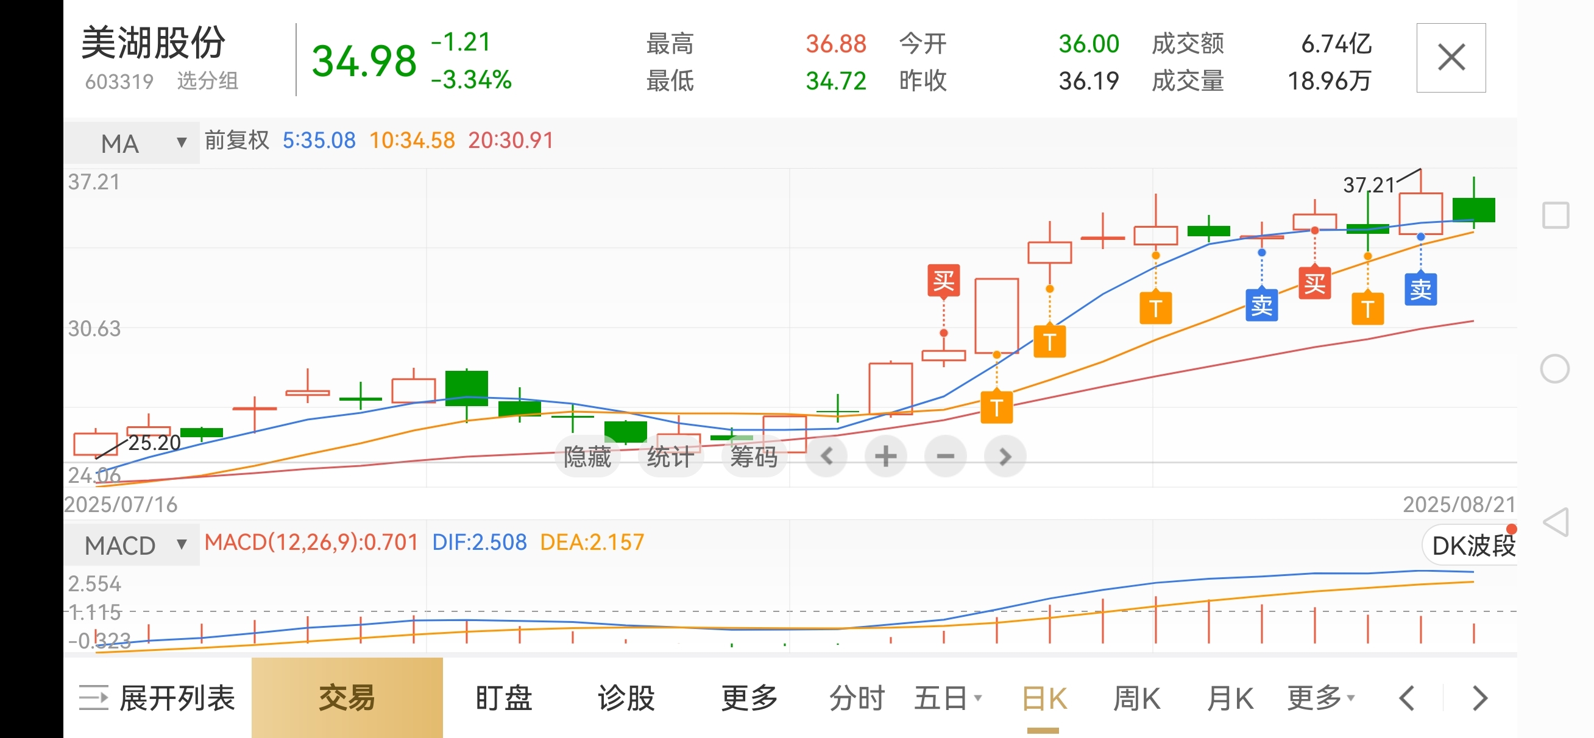
Task: Click the end date 2025/08/21
Action: pos(1459,504)
